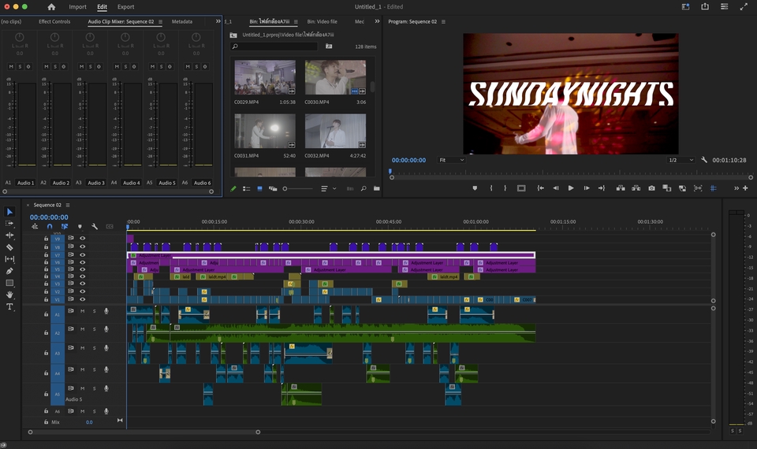Switch to the Export tab
Screen dimensions: 757x449
coord(125,7)
